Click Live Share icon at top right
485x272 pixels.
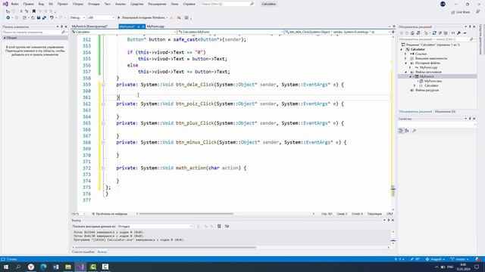pos(460,12)
